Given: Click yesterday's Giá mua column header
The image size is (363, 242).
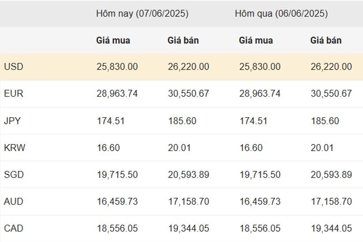Looking at the screenshot, I should click(x=256, y=40).
